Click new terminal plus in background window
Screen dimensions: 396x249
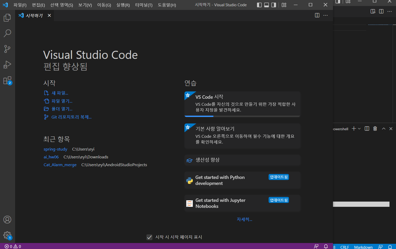tap(354, 129)
